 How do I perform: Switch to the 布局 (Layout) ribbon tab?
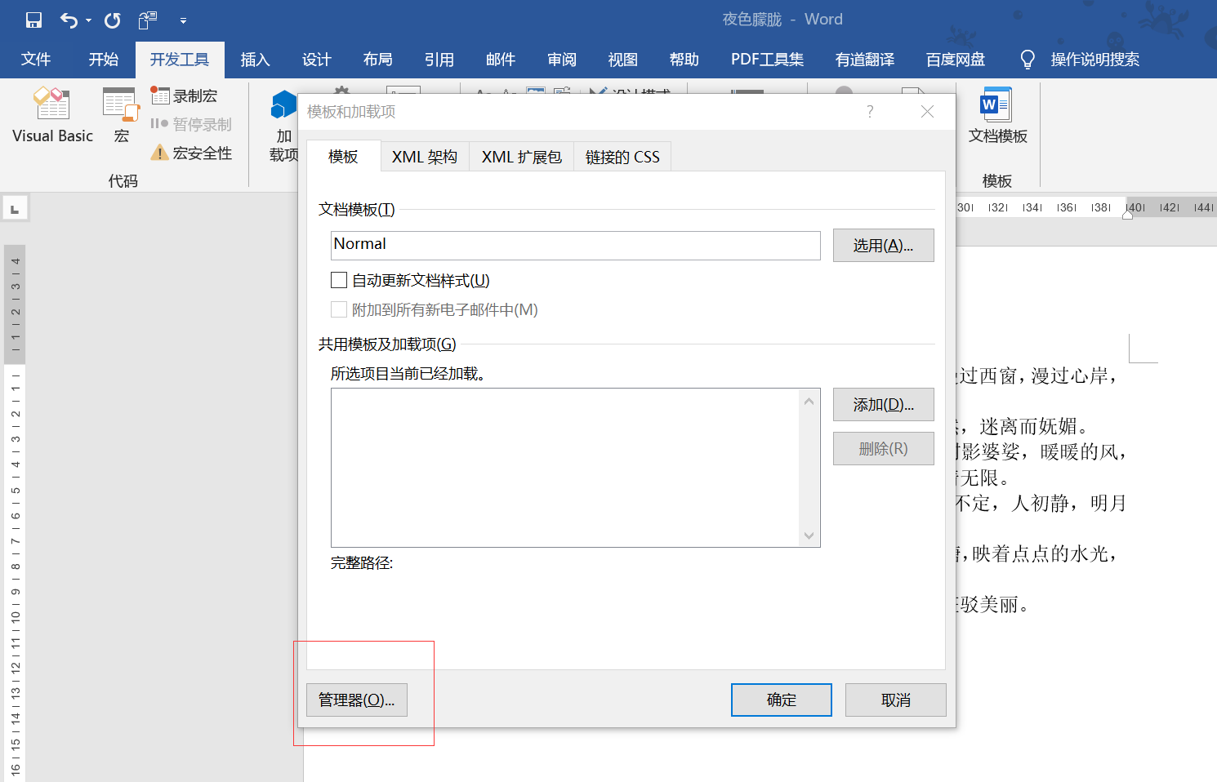point(377,60)
